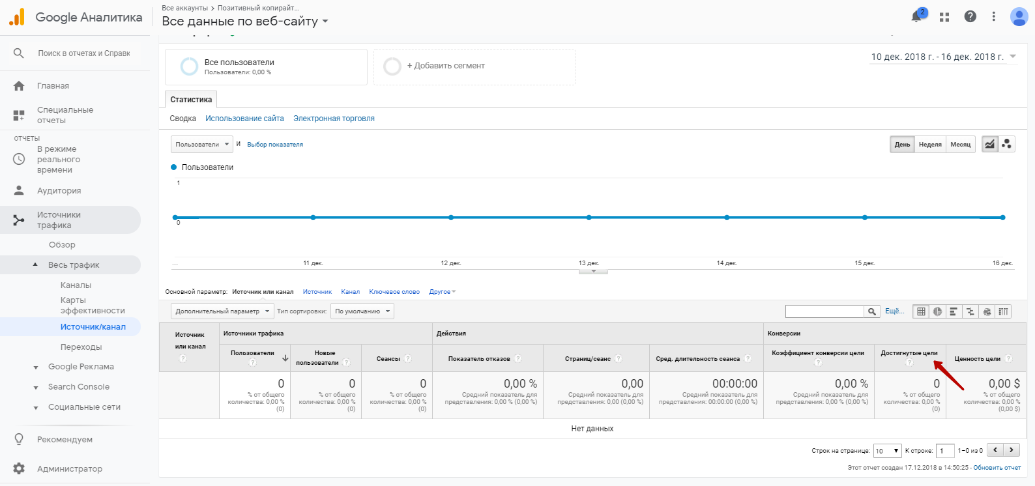
Task: Click the user account avatar
Action: click(x=1019, y=16)
